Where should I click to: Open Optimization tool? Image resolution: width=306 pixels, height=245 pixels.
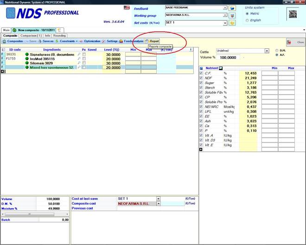90,41
